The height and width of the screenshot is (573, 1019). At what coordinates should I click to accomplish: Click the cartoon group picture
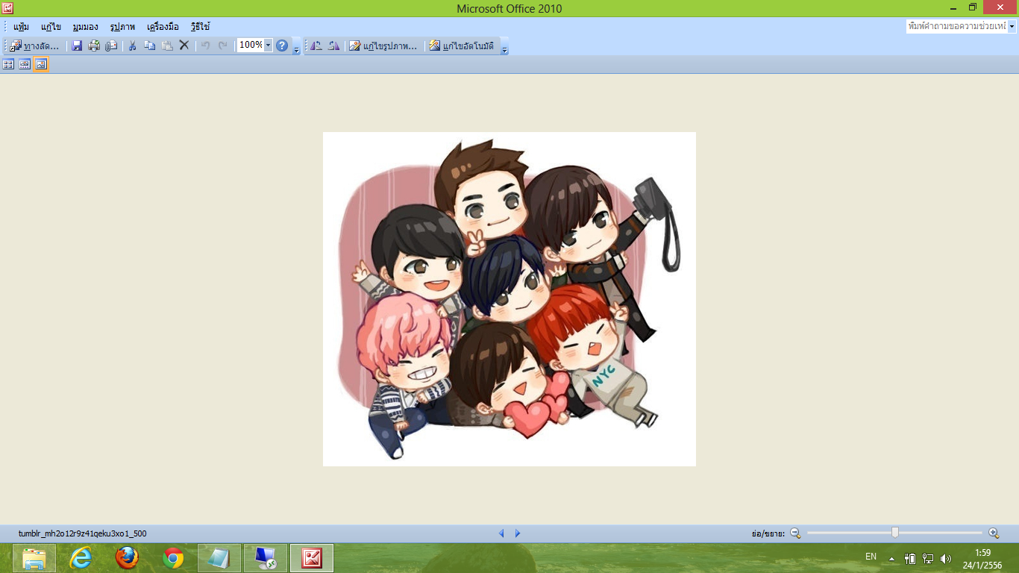(x=509, y=299)
